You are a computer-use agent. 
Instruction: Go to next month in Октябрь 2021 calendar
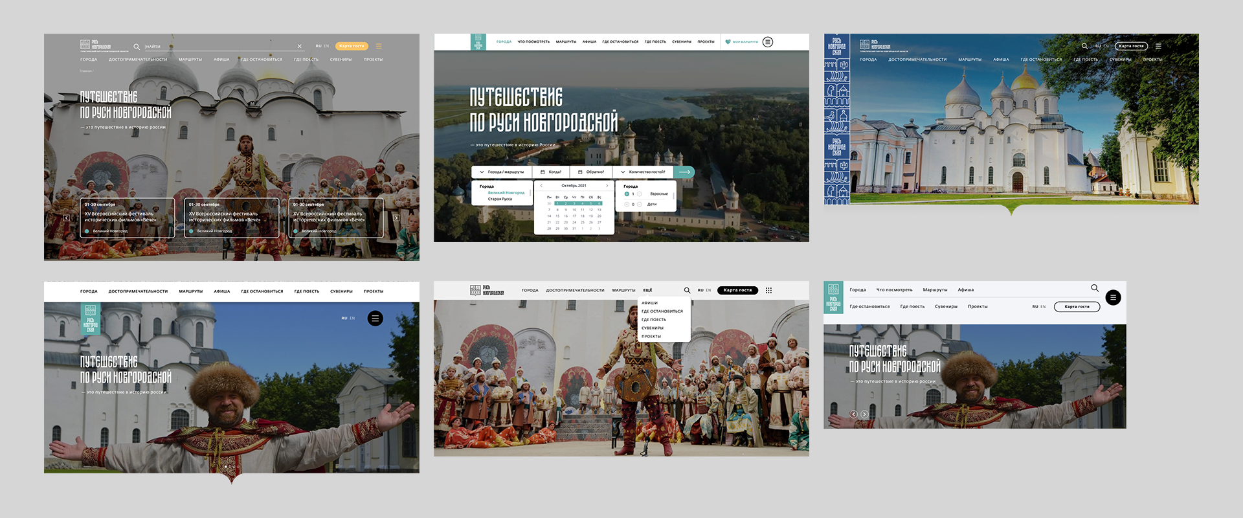pos(607,186)
